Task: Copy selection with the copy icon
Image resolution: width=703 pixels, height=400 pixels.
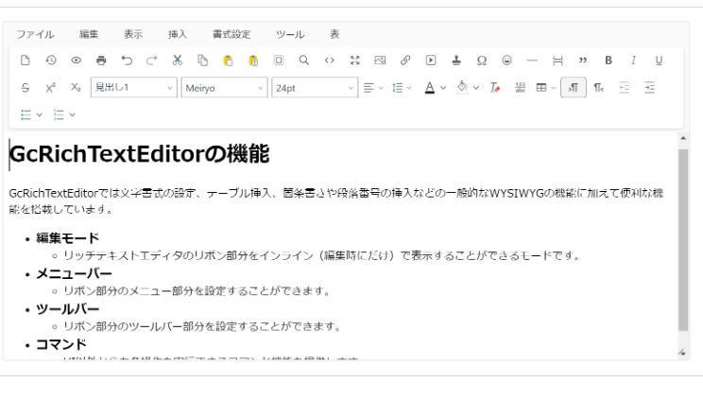Action: coord(202,61)
